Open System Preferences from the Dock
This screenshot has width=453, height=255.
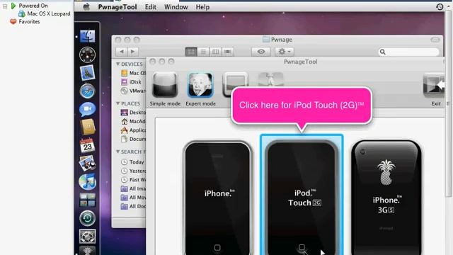tap(87, 236)
